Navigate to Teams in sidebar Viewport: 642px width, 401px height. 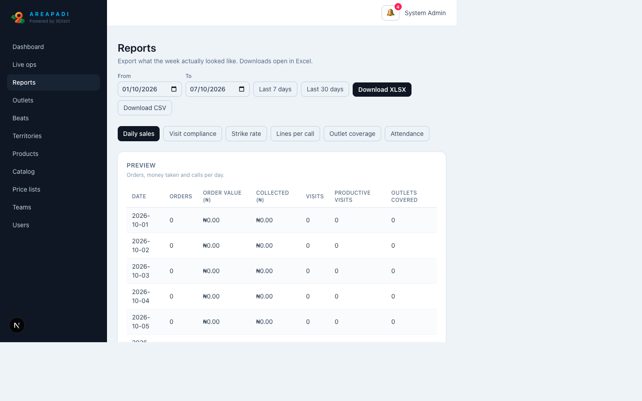[53, 207]
